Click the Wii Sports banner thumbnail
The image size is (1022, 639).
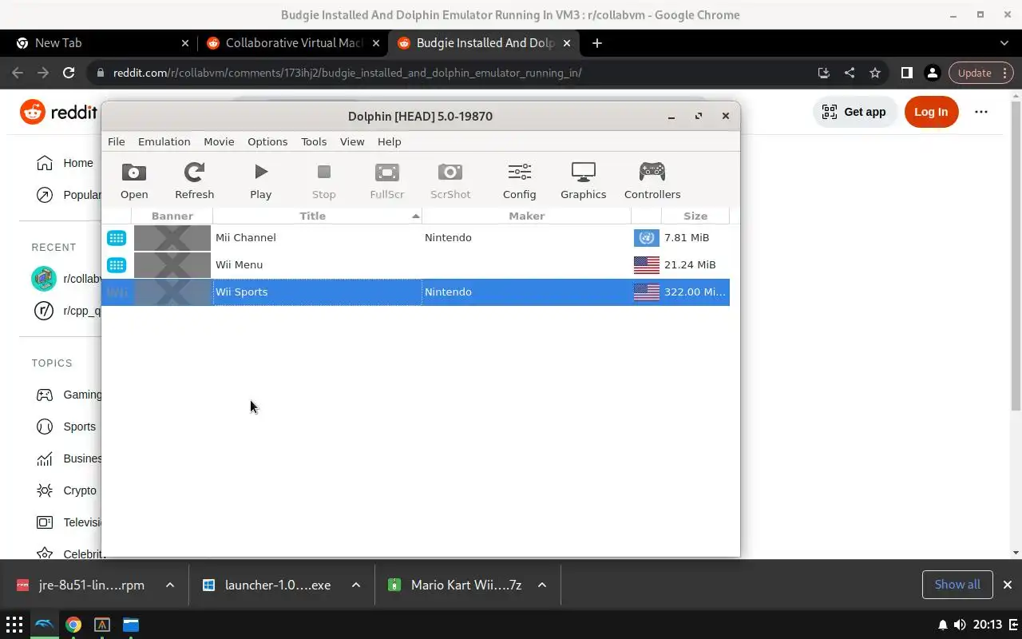[172, 292]
